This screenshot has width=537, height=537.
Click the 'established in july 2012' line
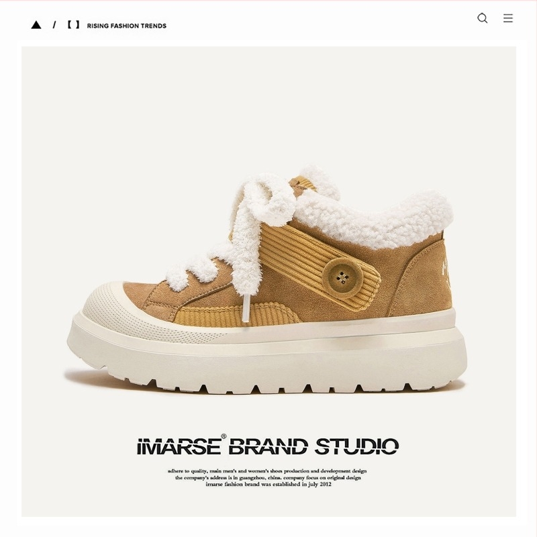pos(268,484)
